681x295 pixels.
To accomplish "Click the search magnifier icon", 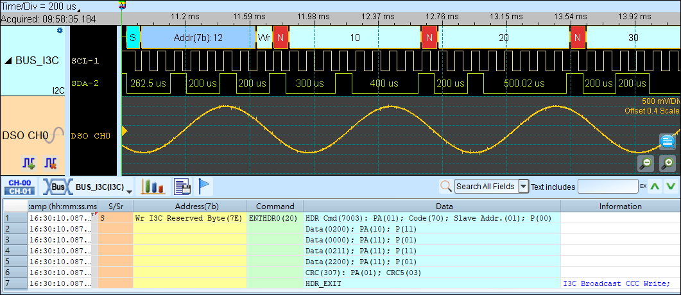I will [x=445, y=187].
